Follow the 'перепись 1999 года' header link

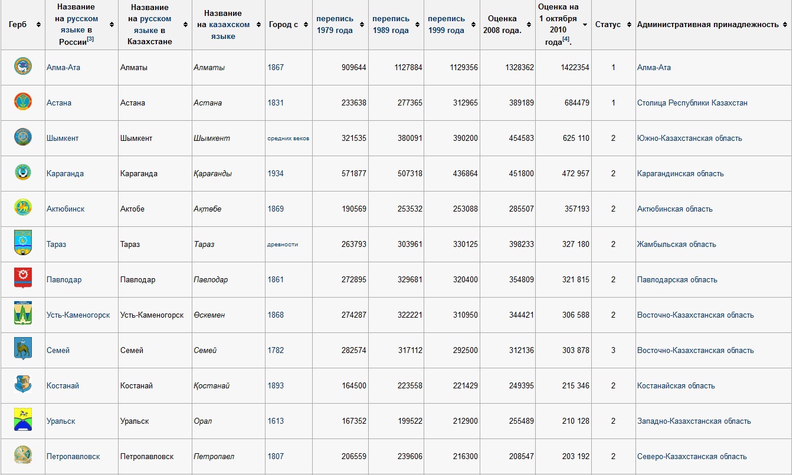coord(446,25)
